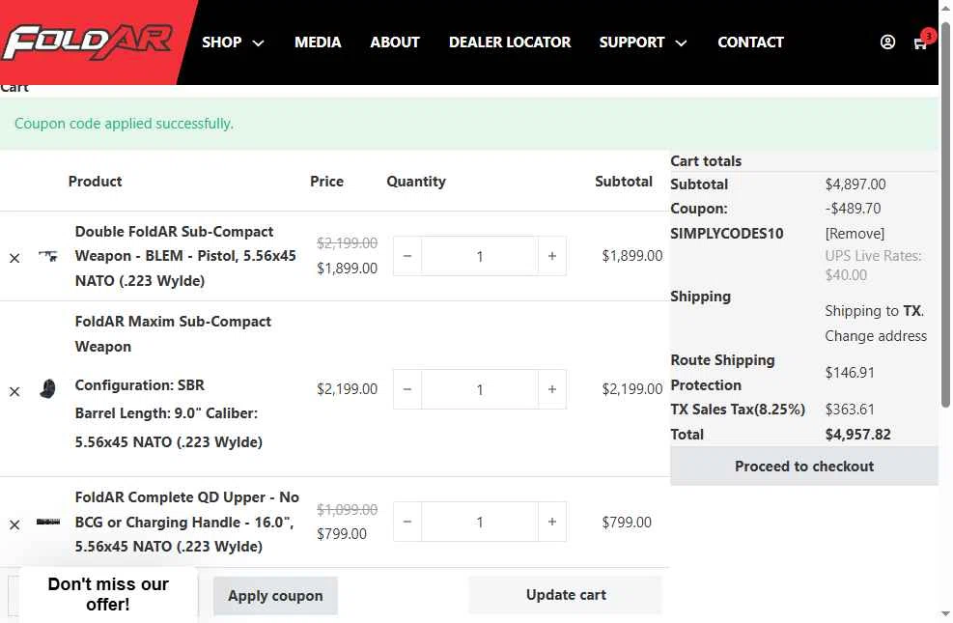The width and height of the screenshot is (953, 623).
Task: Click the Update cart button
Action: tap(565, 594)
